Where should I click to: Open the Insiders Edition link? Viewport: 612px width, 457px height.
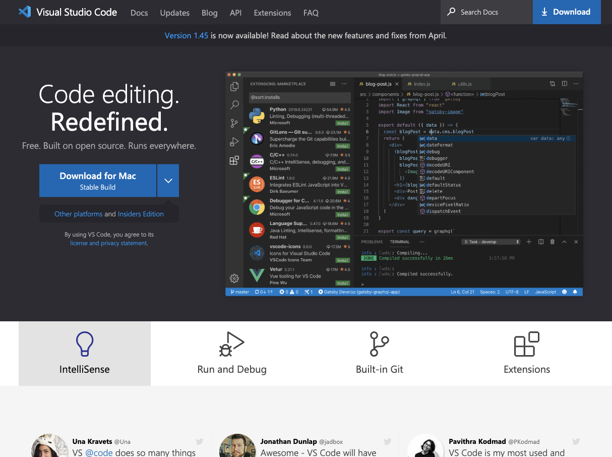point(141,214)
